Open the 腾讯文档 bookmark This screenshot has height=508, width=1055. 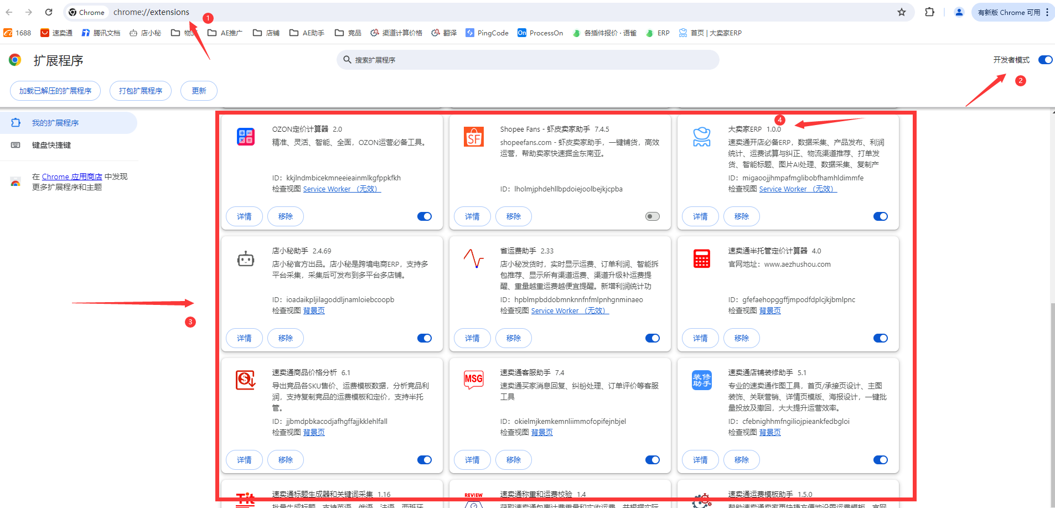point(101,33)
